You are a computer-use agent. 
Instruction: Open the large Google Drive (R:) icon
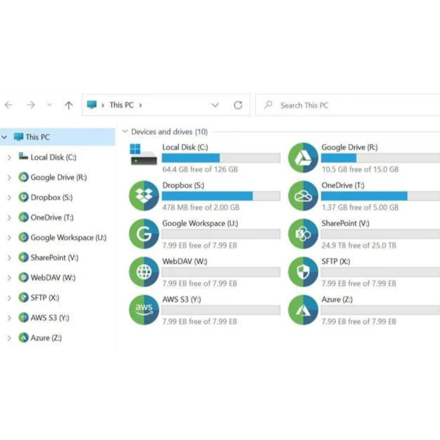point(303,158)
